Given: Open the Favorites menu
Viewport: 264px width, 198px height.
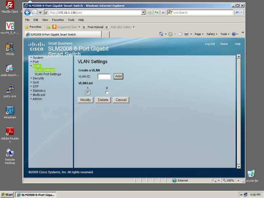Looking at the screenshot, I should tap(58, 20).
